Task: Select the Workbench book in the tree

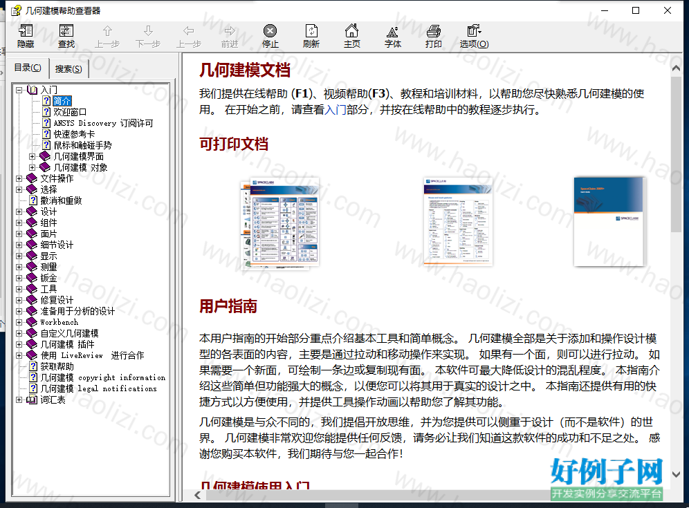Action: 59,322
